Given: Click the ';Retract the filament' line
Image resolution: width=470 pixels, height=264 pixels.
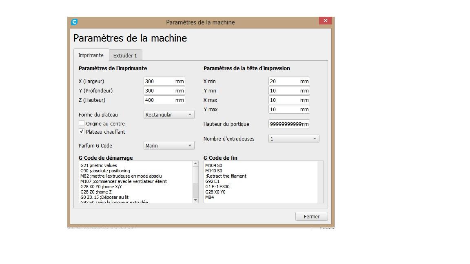Looking at the screenshot, I should click(x=226, y=176).
